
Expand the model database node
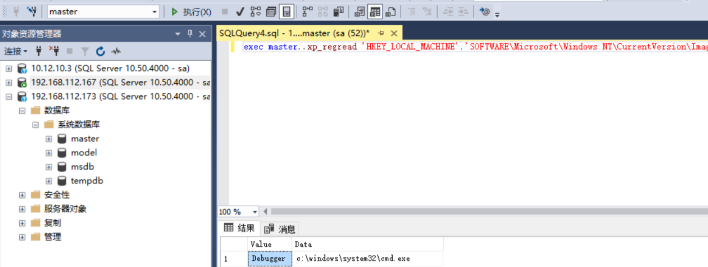(49, 153)
